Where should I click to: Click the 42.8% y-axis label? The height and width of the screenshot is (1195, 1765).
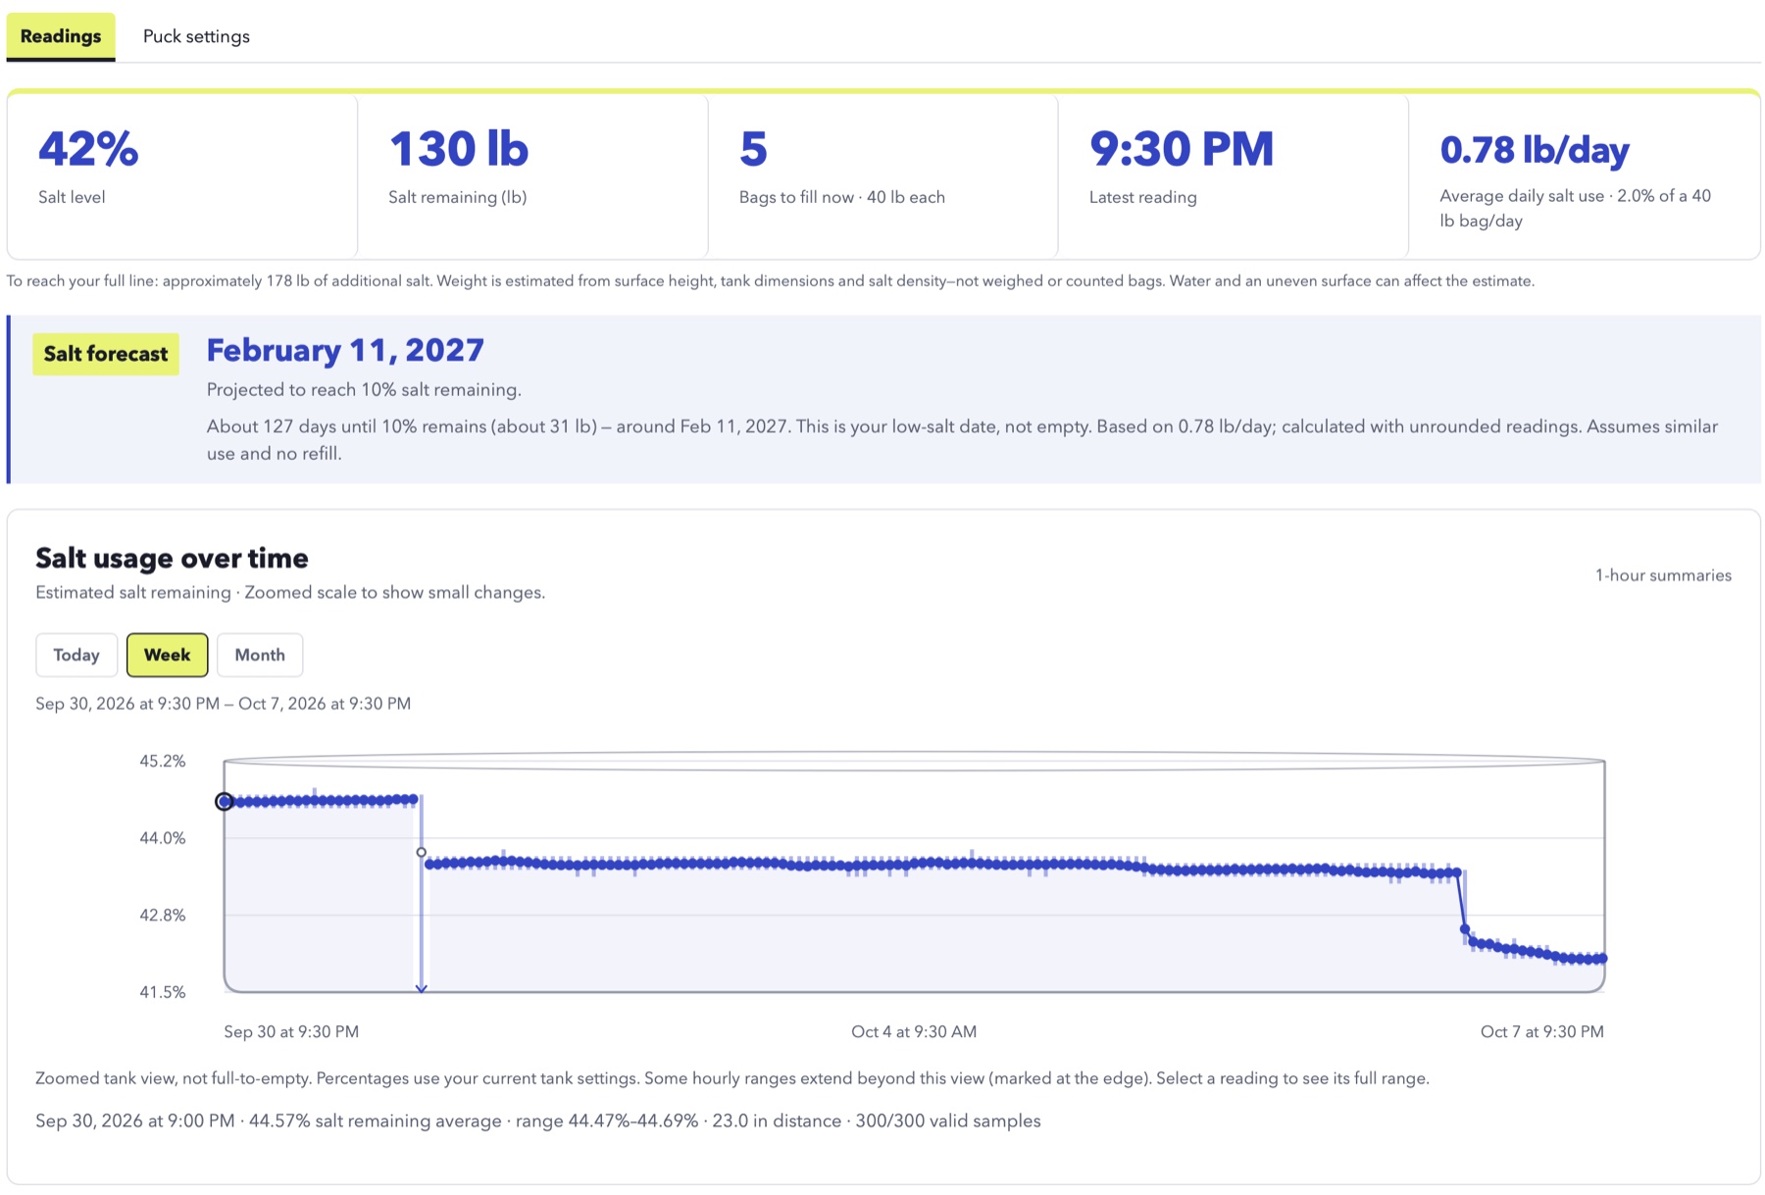tap(163, 916)
